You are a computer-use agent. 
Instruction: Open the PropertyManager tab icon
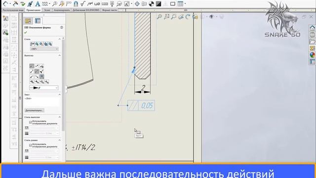pos(38,21)
